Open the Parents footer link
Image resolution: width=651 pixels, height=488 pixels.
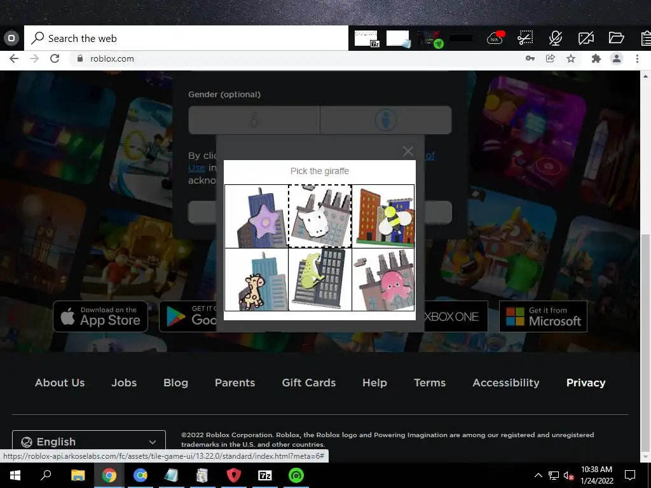[x=235, y=383]
